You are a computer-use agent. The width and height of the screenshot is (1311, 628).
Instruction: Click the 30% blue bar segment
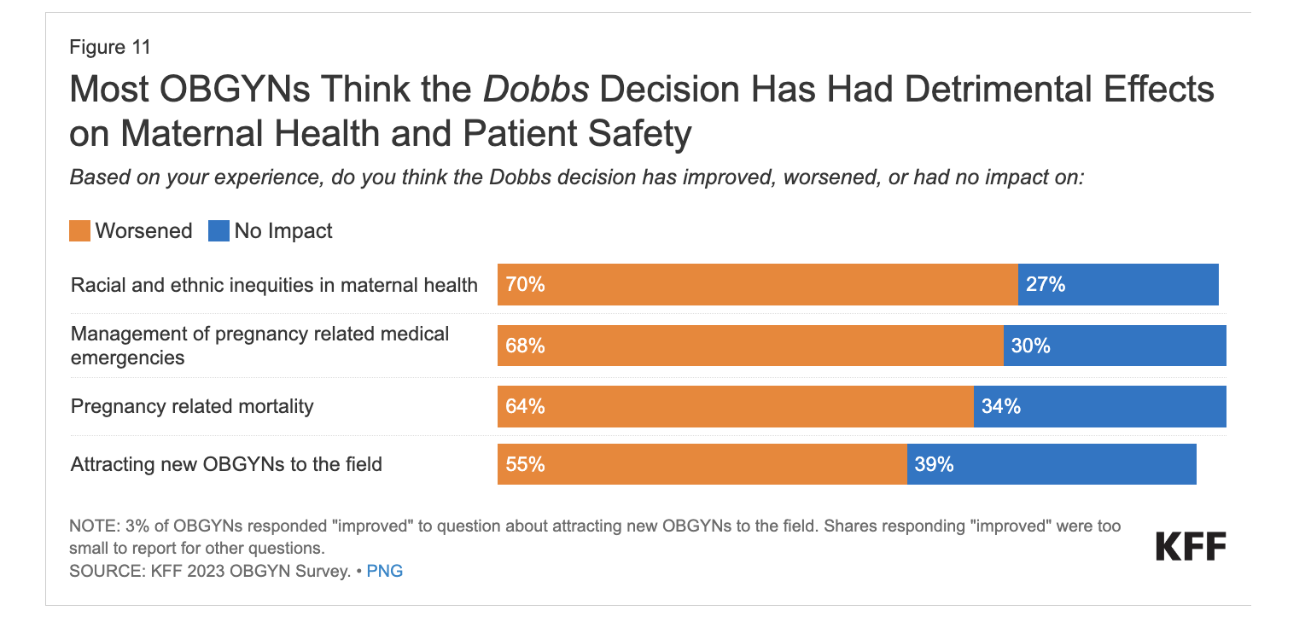(1115, 346)
